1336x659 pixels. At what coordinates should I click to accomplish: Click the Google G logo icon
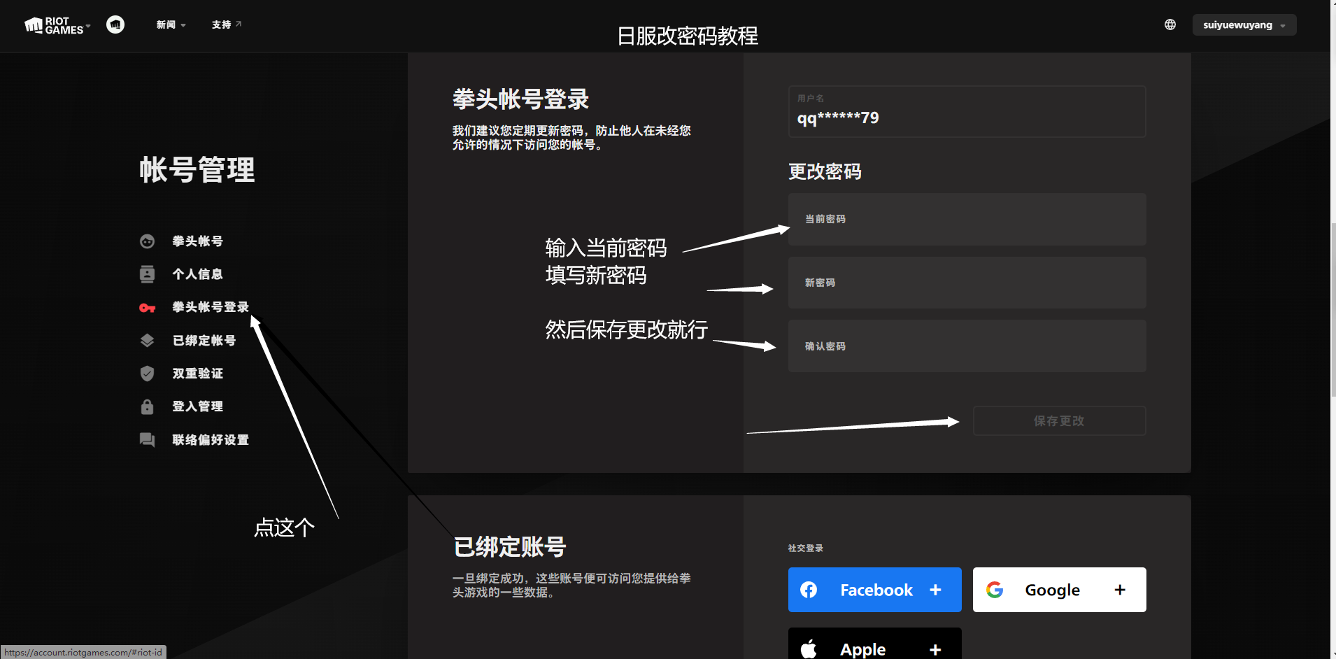point(995,590)
